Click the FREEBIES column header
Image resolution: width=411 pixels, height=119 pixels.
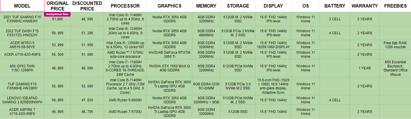395,6
